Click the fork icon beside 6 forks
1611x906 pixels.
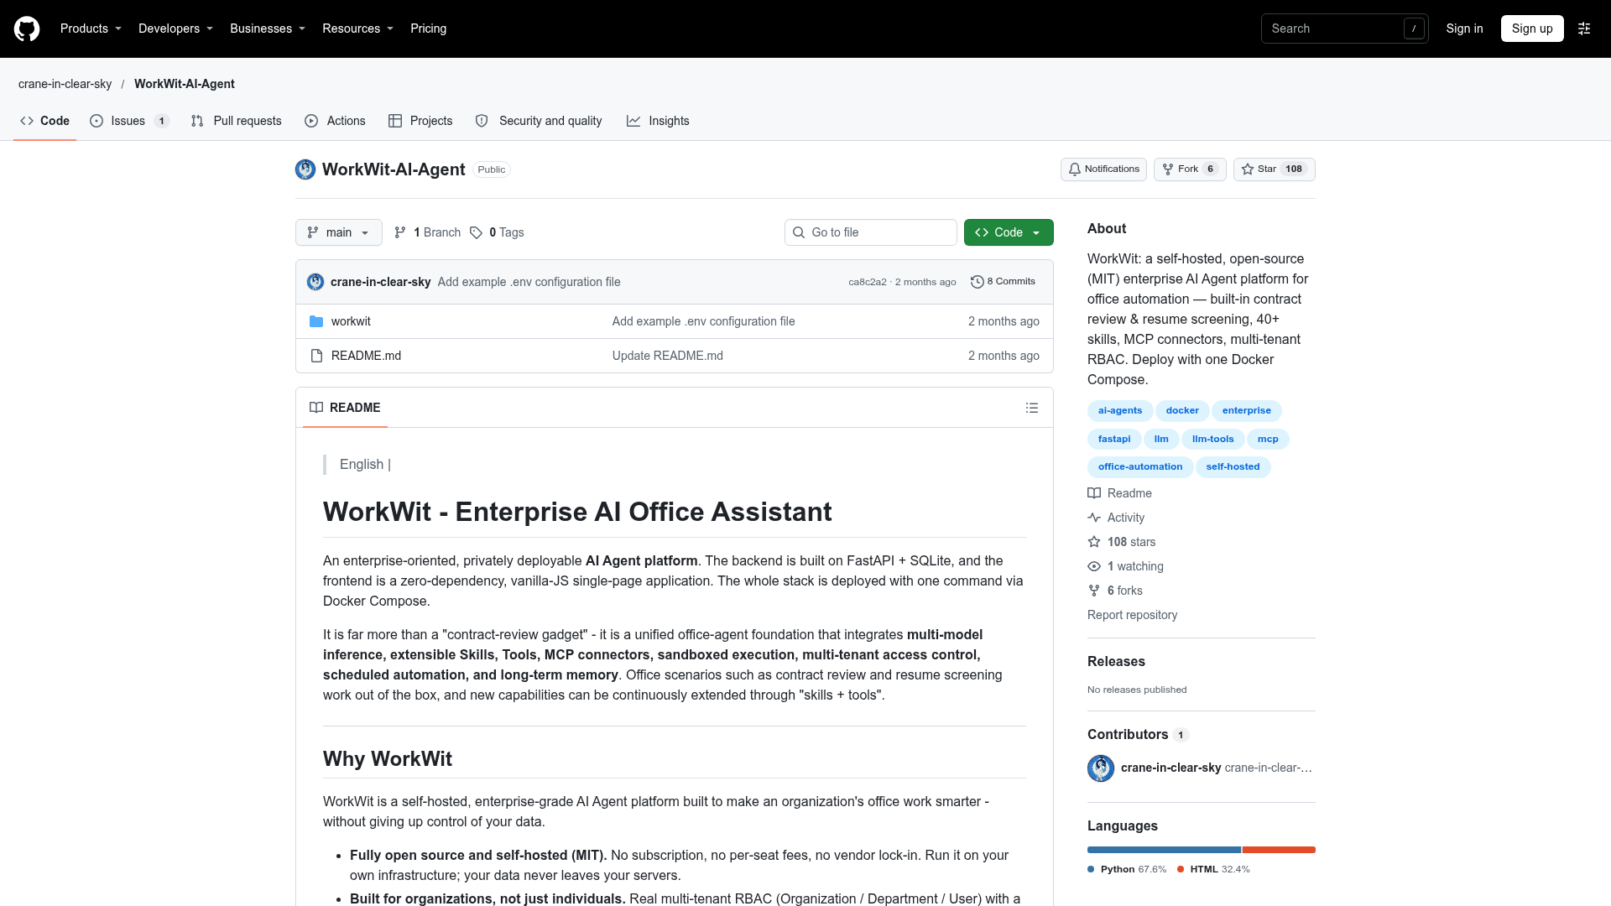[x=1094, y=591]
